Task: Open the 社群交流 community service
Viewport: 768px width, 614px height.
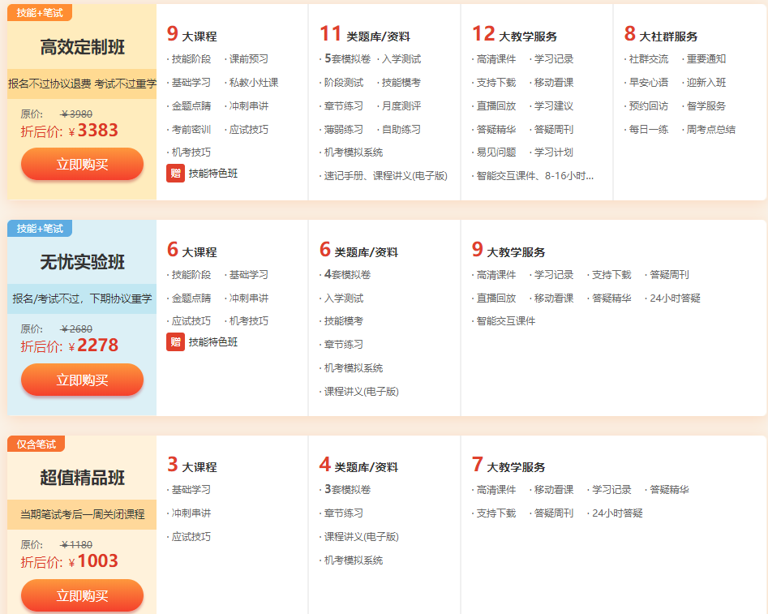Action: click(648, 59)
